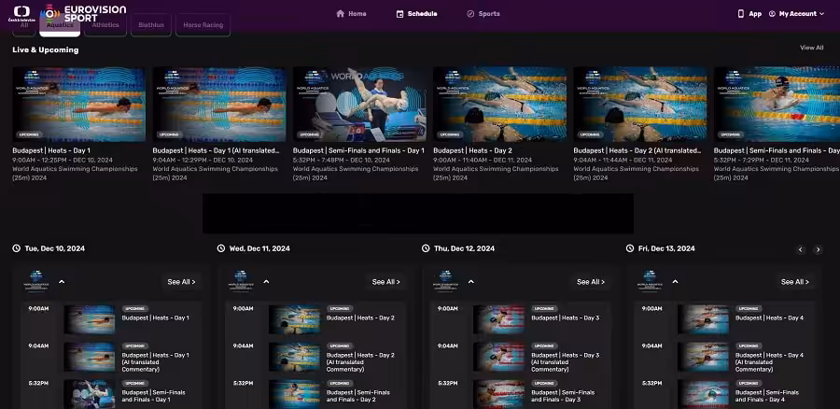Click 'Budapest | Heats - Day 2' schedule title
The height and width of the screenshot is (409, 840).
[360, 317]
